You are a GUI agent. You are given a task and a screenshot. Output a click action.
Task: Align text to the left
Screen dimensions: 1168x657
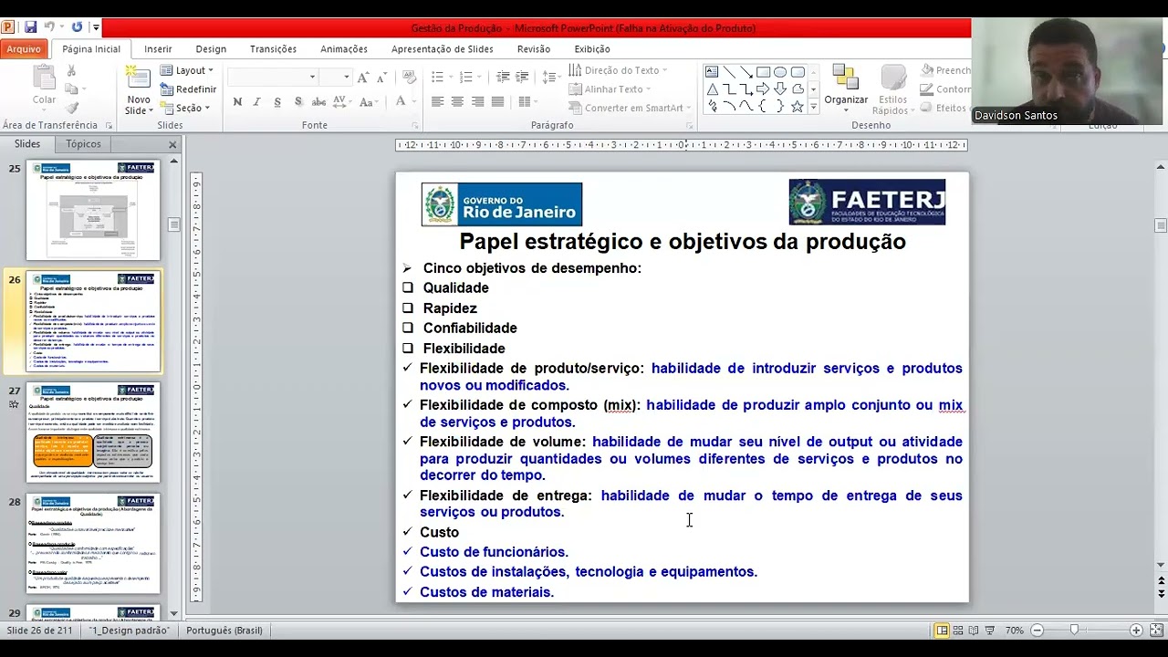click(438, 101)
